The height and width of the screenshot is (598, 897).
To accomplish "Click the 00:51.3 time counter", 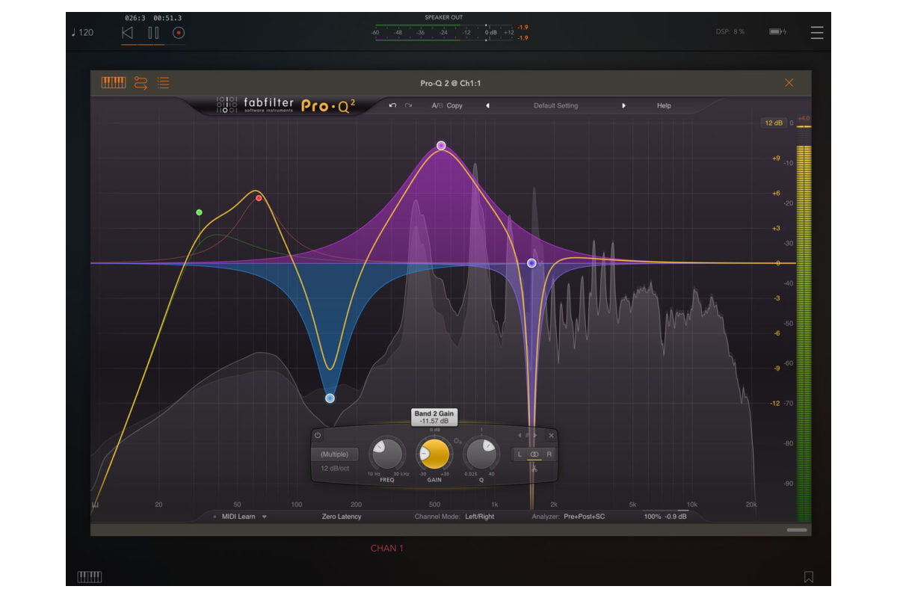I will [167, 18].
